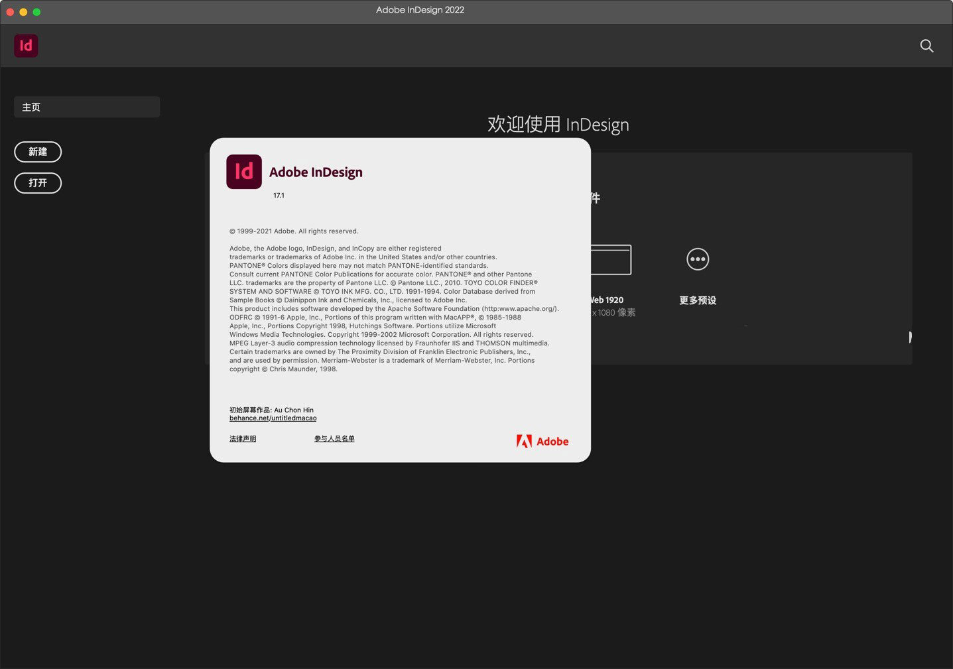Click the InDesign icon in About dialog
Screen dimensions: 953x669
[x=244, y=172]
